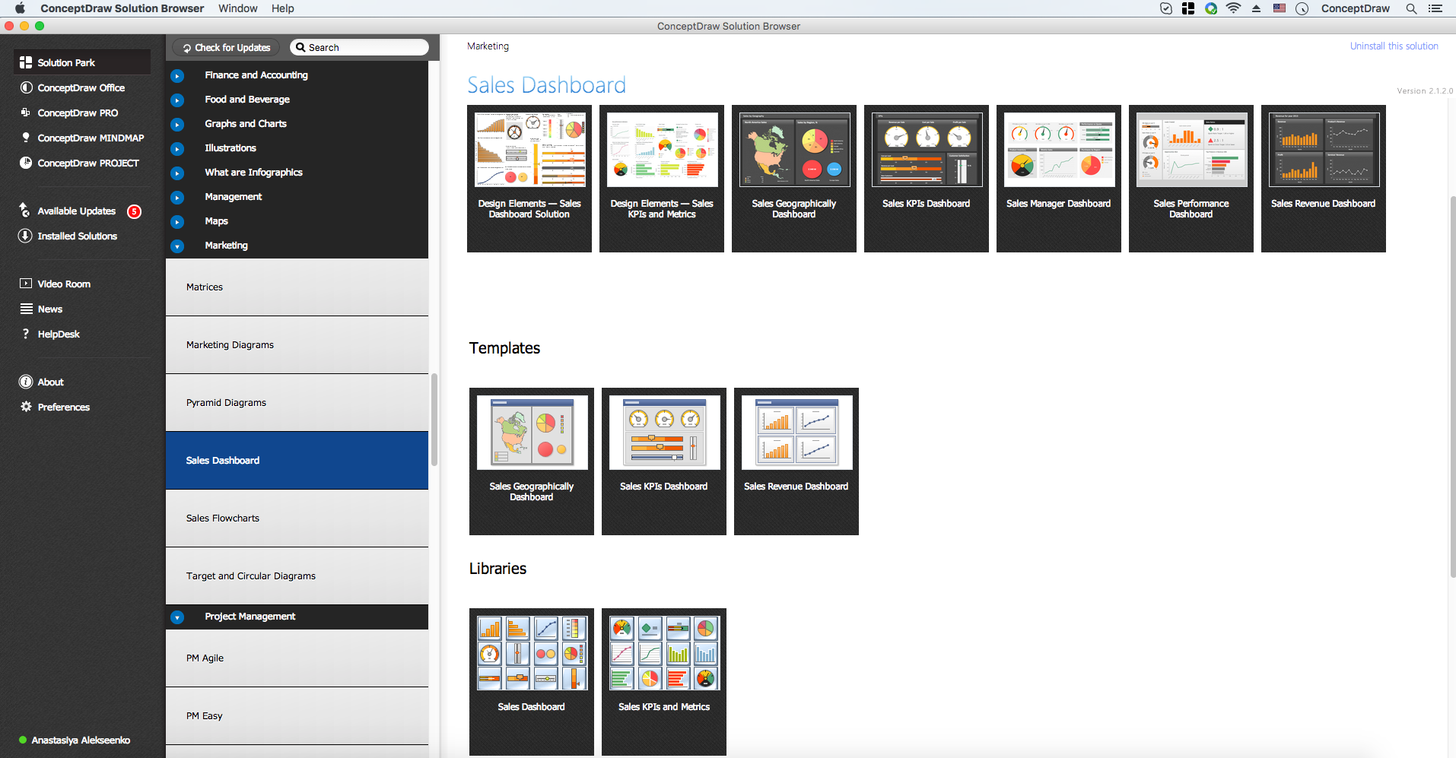Open Design Elements Sales KPIs and Metrics sample
Viewport: 1456px width, 758px height.
pyautogui.click(x=662, y=179)
